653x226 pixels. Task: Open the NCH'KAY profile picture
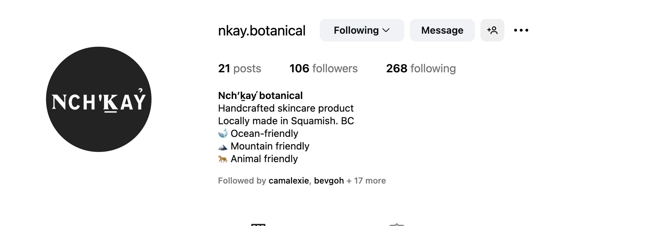[x=99, y=99]
